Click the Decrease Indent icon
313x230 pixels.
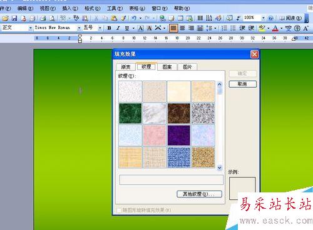242,28
